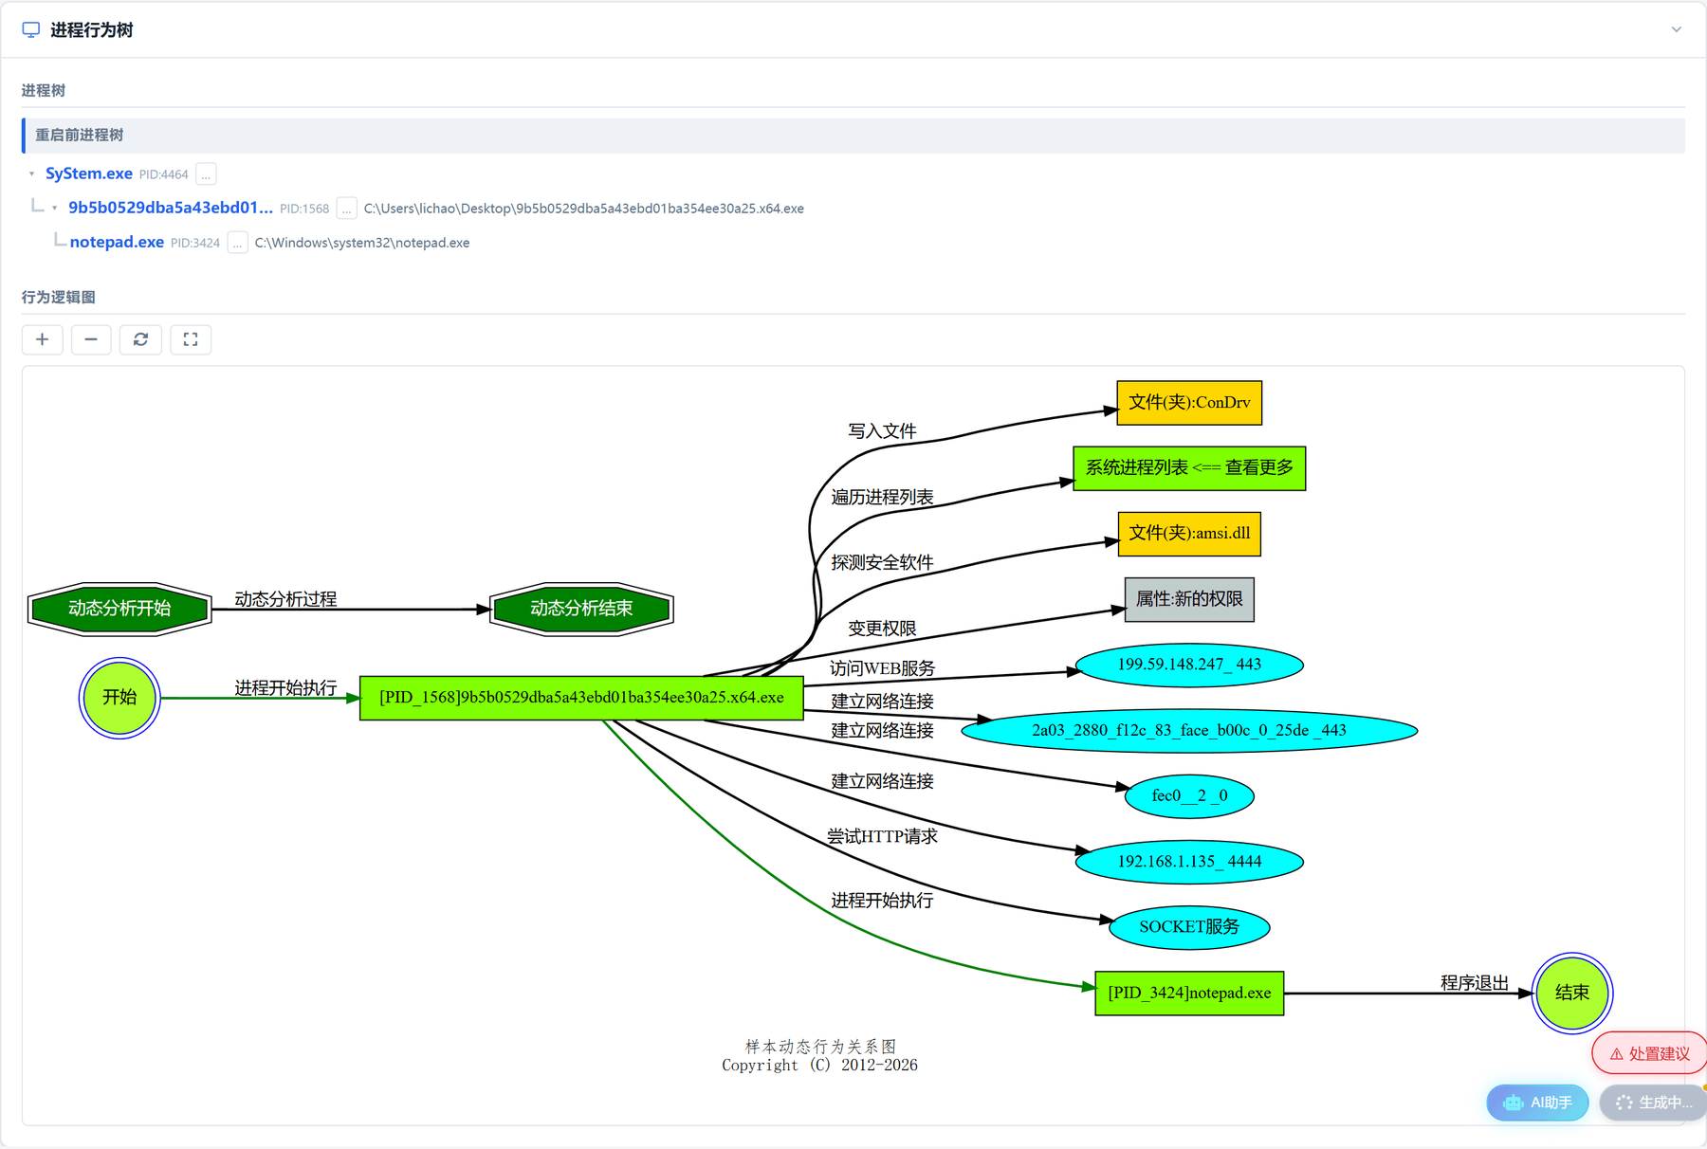
Task: Open details button next to SyStem.exe PID:4464
Action: pyautogui.click(x=206, y=174)
